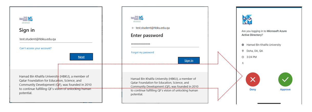Tap the Approve text label

click(x=285, y=90)
